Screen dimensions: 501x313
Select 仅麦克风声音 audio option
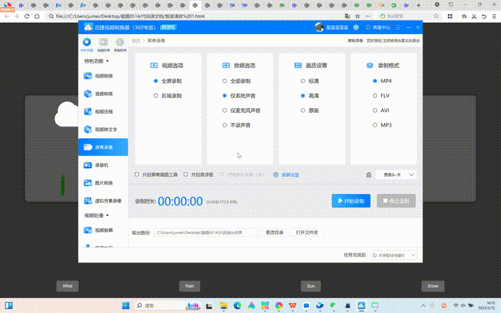click(x=242, y=110)
